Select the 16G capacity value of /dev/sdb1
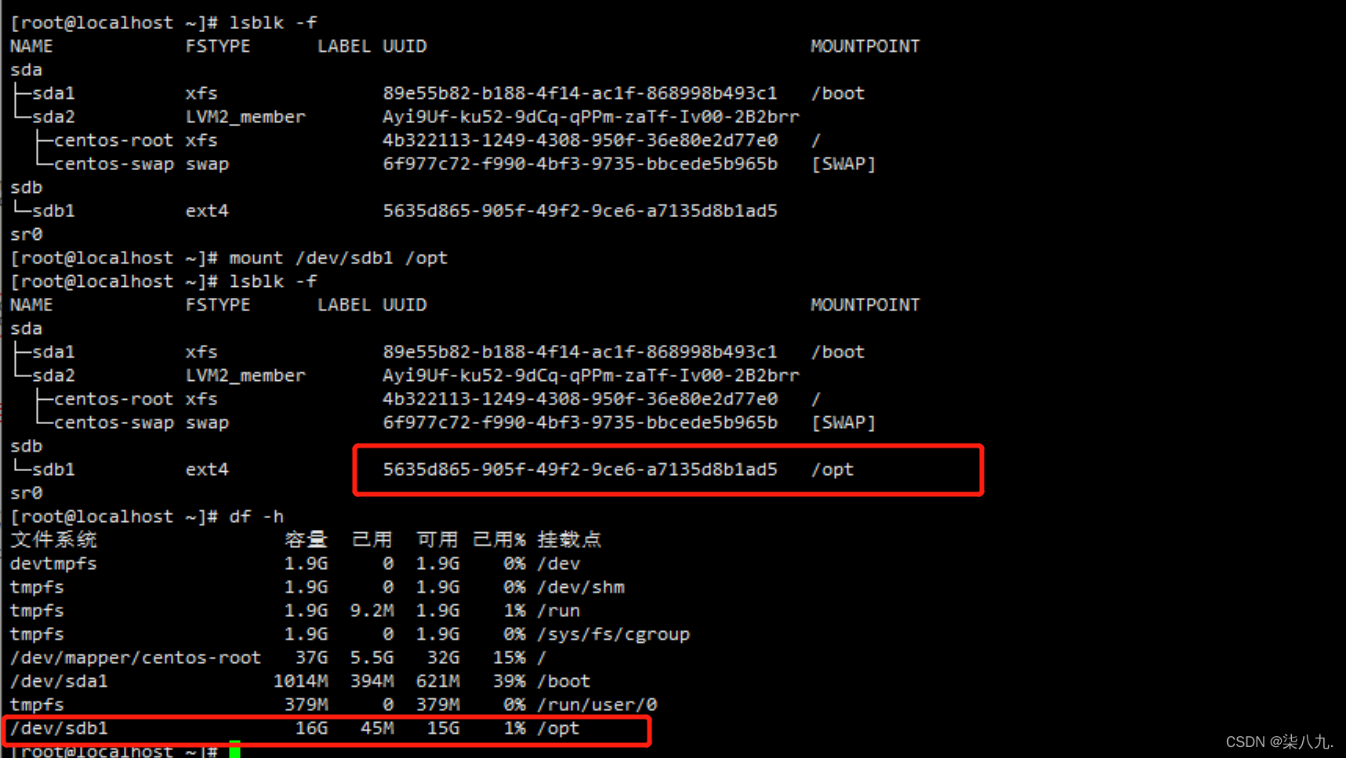Viewport: 1346px width, 758px height. pyautogui.click(x=311, y=728)
